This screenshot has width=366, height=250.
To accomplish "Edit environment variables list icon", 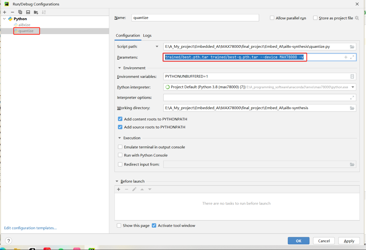I will [352, 76].
